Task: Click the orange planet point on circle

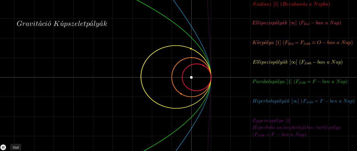Action: 181,94
